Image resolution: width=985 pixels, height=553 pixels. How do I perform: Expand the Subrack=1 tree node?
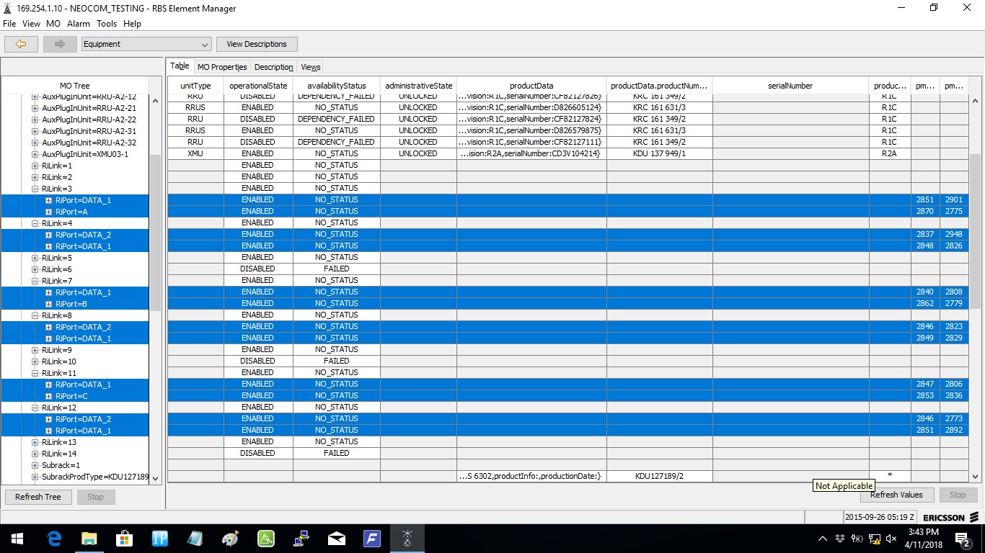click(x=35, y=465)
